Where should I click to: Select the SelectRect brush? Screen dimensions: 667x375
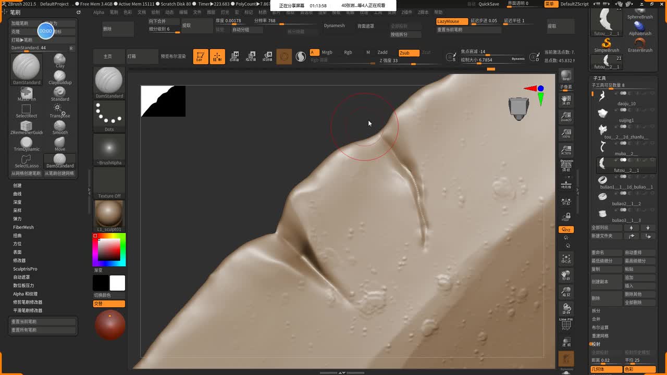click(27, 110)
